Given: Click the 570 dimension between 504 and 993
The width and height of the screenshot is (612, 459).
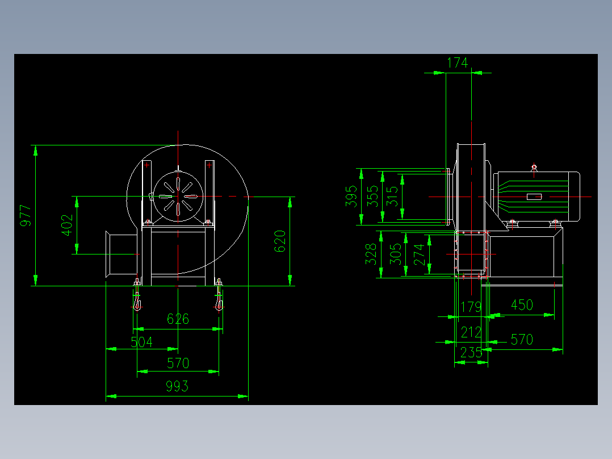Looking at the screenshot, I should (x=178, y=364).
